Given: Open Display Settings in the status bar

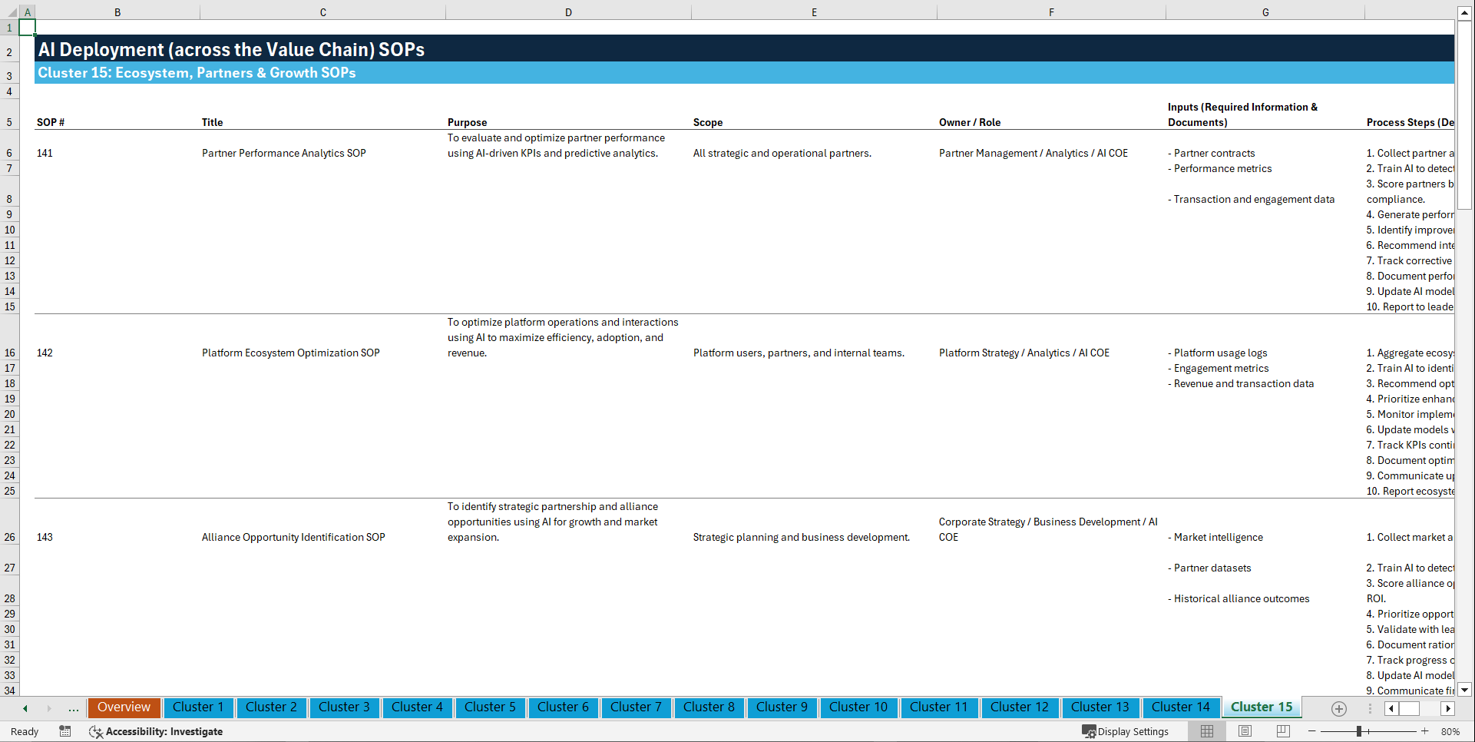Looking at the screenshot, I should point(1126,731).
